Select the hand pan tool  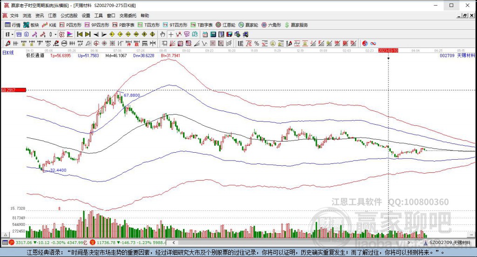pos(163,34)
